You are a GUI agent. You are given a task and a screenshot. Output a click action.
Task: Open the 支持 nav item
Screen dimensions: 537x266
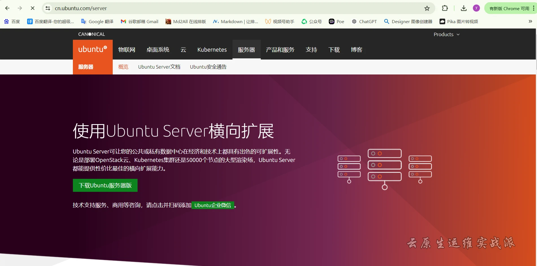(x=311, y=50)
